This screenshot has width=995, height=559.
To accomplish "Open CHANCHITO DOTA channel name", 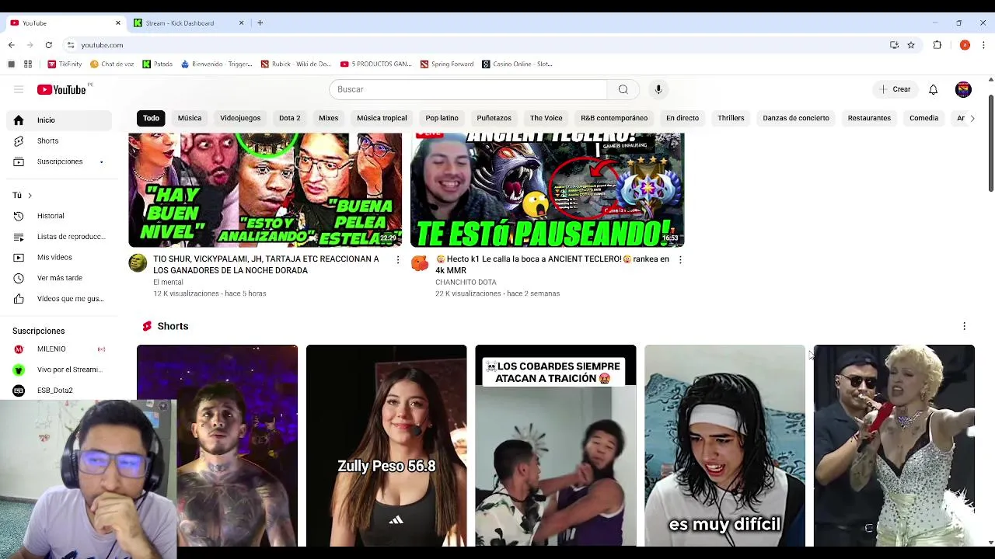I will (x=466, y=282).
